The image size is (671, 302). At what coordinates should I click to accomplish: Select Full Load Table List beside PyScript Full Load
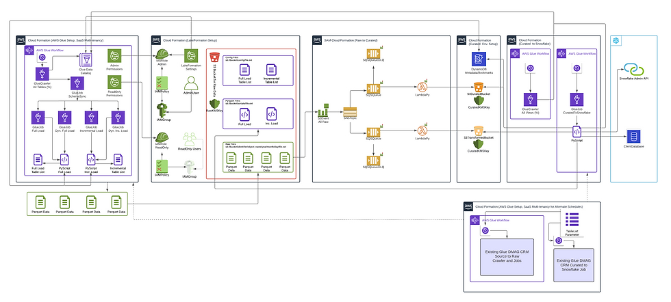(38, 160)
